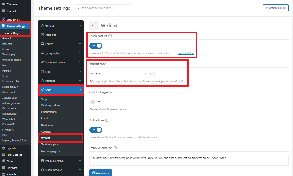Click the Portfolio briefcase icon in panel
This screenshot has height=176, width=293.
click(42, 81)
